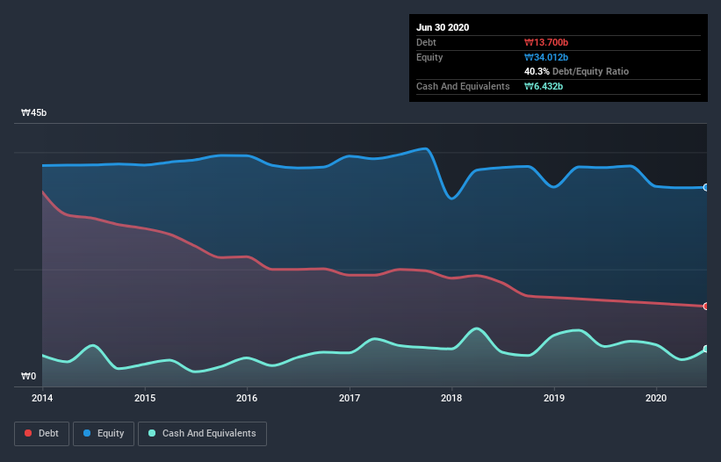Click the ₩6.432b cash value
This screenshot has height=462, width=721.
tap(544, 86)
